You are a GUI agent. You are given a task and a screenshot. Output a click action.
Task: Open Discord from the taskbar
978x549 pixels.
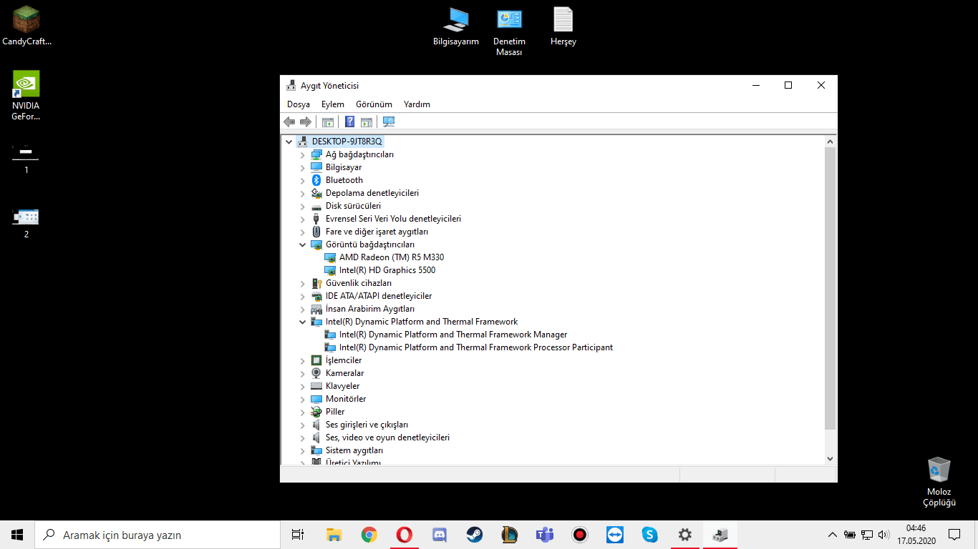point(440,534)
